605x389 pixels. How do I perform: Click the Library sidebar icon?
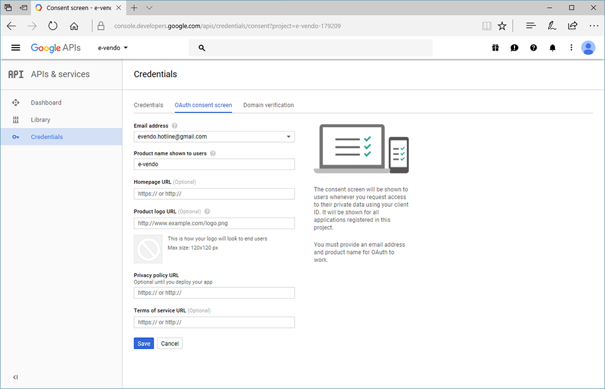coord(15,120)
